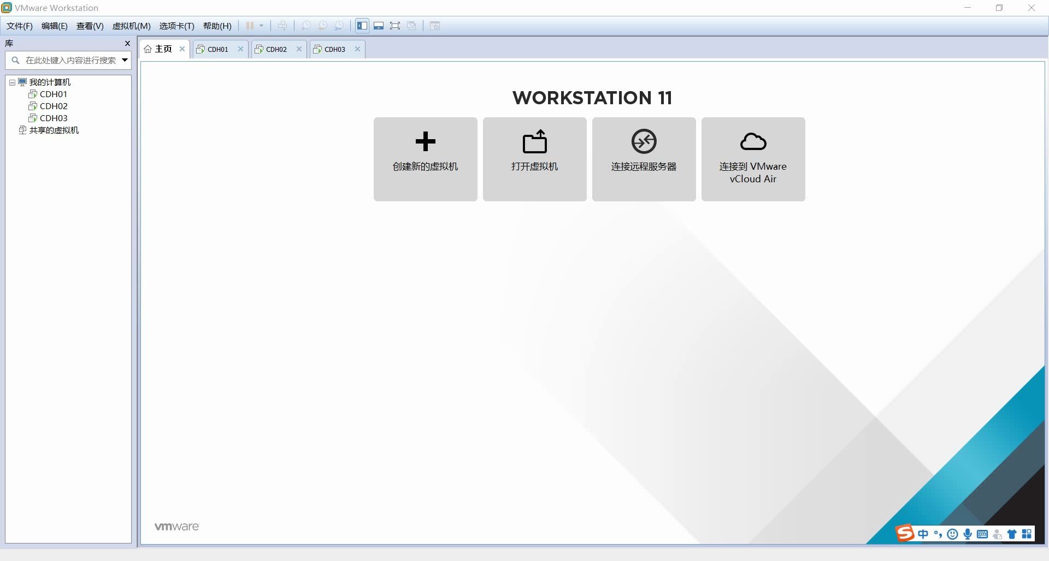Image resolution: width=1049 pixels, height=561 pixels.
Task: Open the 虚拟机(M) menu
Action: 131,26
